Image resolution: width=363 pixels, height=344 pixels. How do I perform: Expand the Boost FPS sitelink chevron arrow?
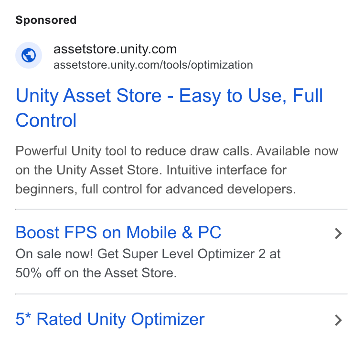tap(338, 233)
